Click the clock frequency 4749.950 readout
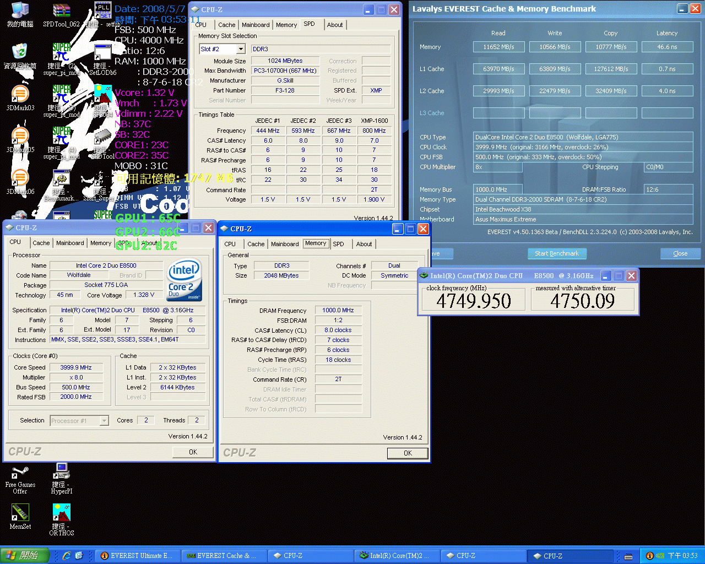 474,301
